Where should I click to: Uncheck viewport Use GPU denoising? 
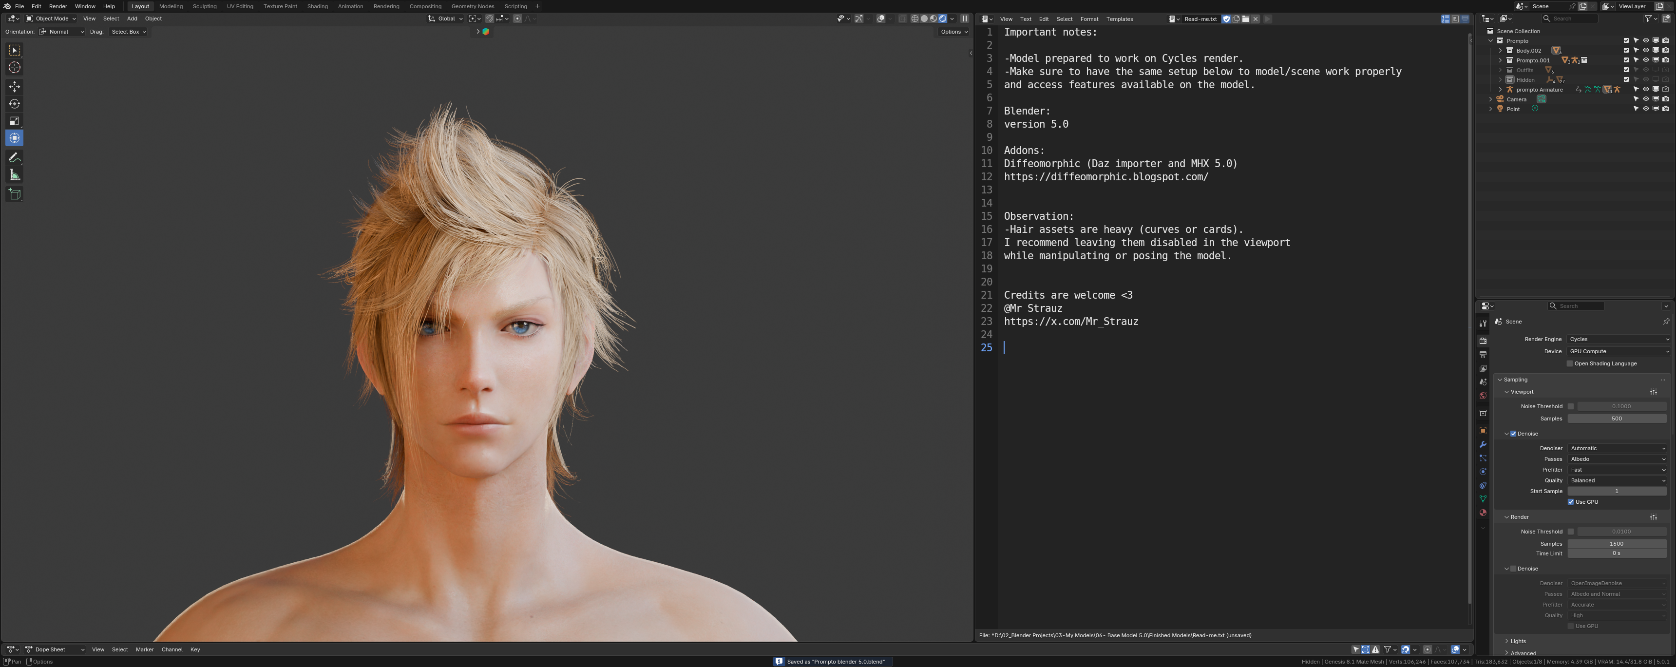(x=1571, y=502)
